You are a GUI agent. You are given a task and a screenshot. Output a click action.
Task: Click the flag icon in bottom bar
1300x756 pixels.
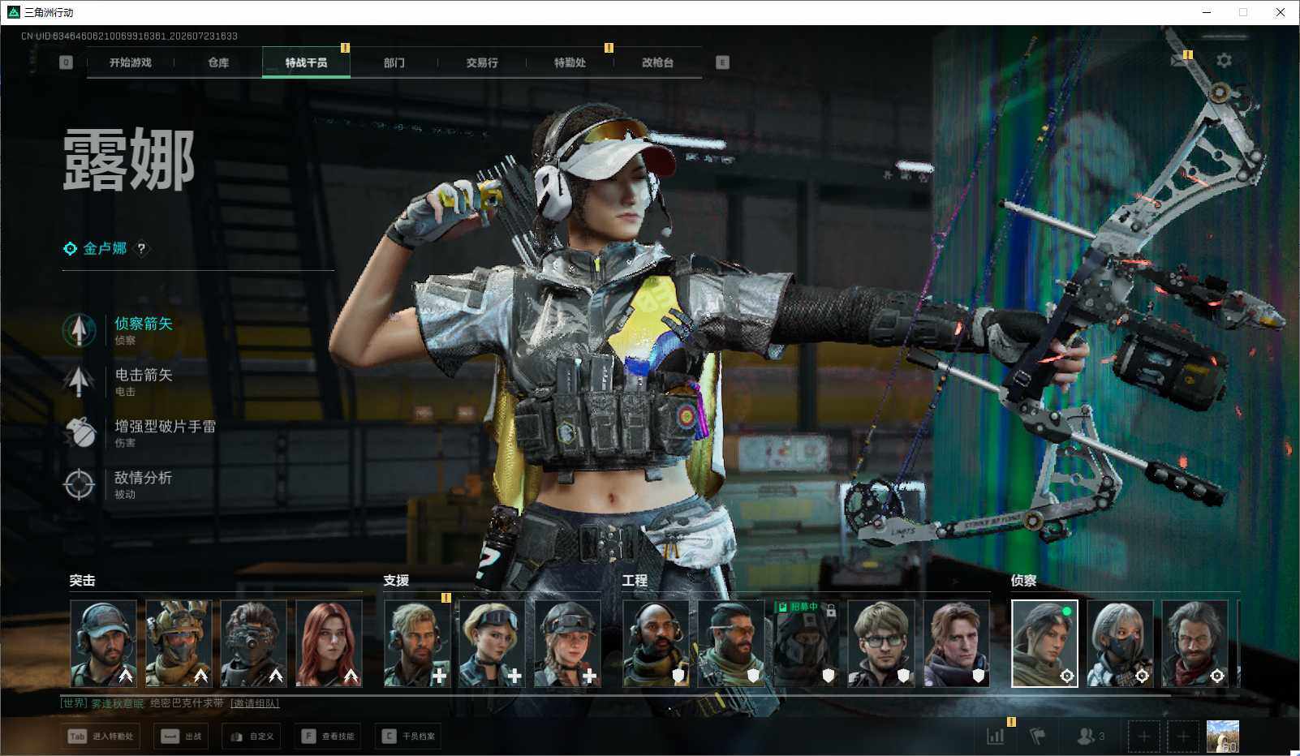pyautogui.click(x=1037, y=736)
